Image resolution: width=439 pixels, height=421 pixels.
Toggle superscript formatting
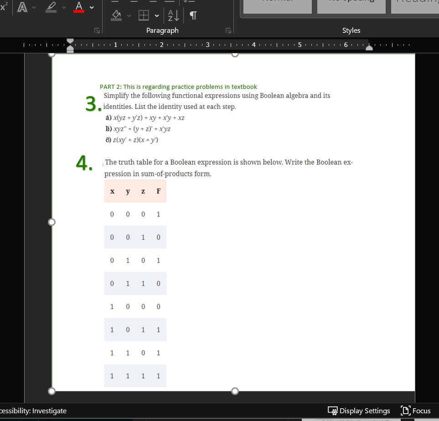coord(4,6)
